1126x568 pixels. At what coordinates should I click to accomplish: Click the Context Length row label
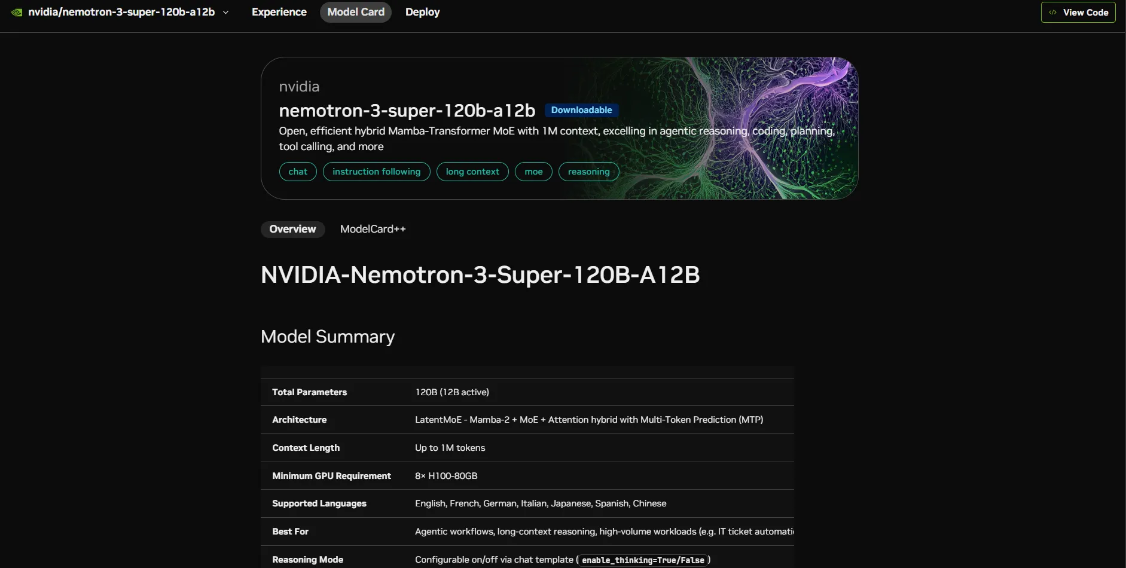click(x=306, y=448)
